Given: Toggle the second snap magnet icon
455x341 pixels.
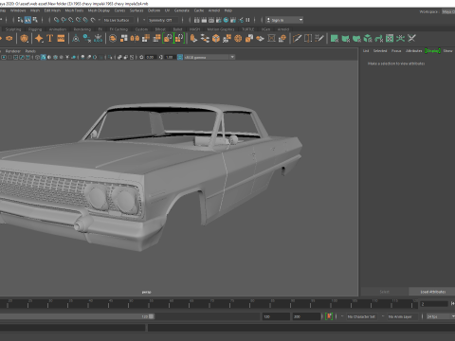Looking at the screenshot, I should click(x=64, y=20).
